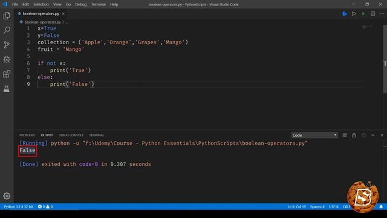Close the boolean-operators.py tab

[x=63, y=13]
